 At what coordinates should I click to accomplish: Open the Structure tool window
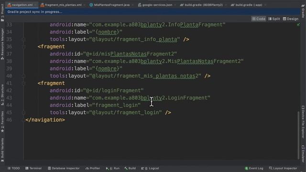point(2,95)
